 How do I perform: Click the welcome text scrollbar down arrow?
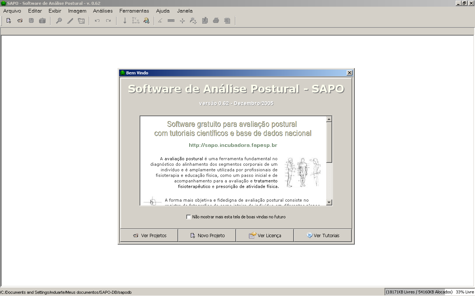click(329, 202)
